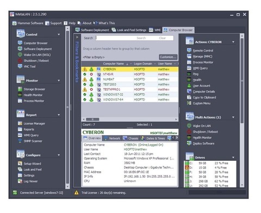Screen dimensions: 261x213
Task: Expand the Filters & Bookmarks side panel
Action: [x=77, y=37]
